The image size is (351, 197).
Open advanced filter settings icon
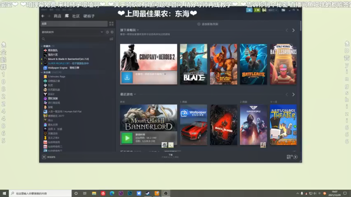(111, 39)
